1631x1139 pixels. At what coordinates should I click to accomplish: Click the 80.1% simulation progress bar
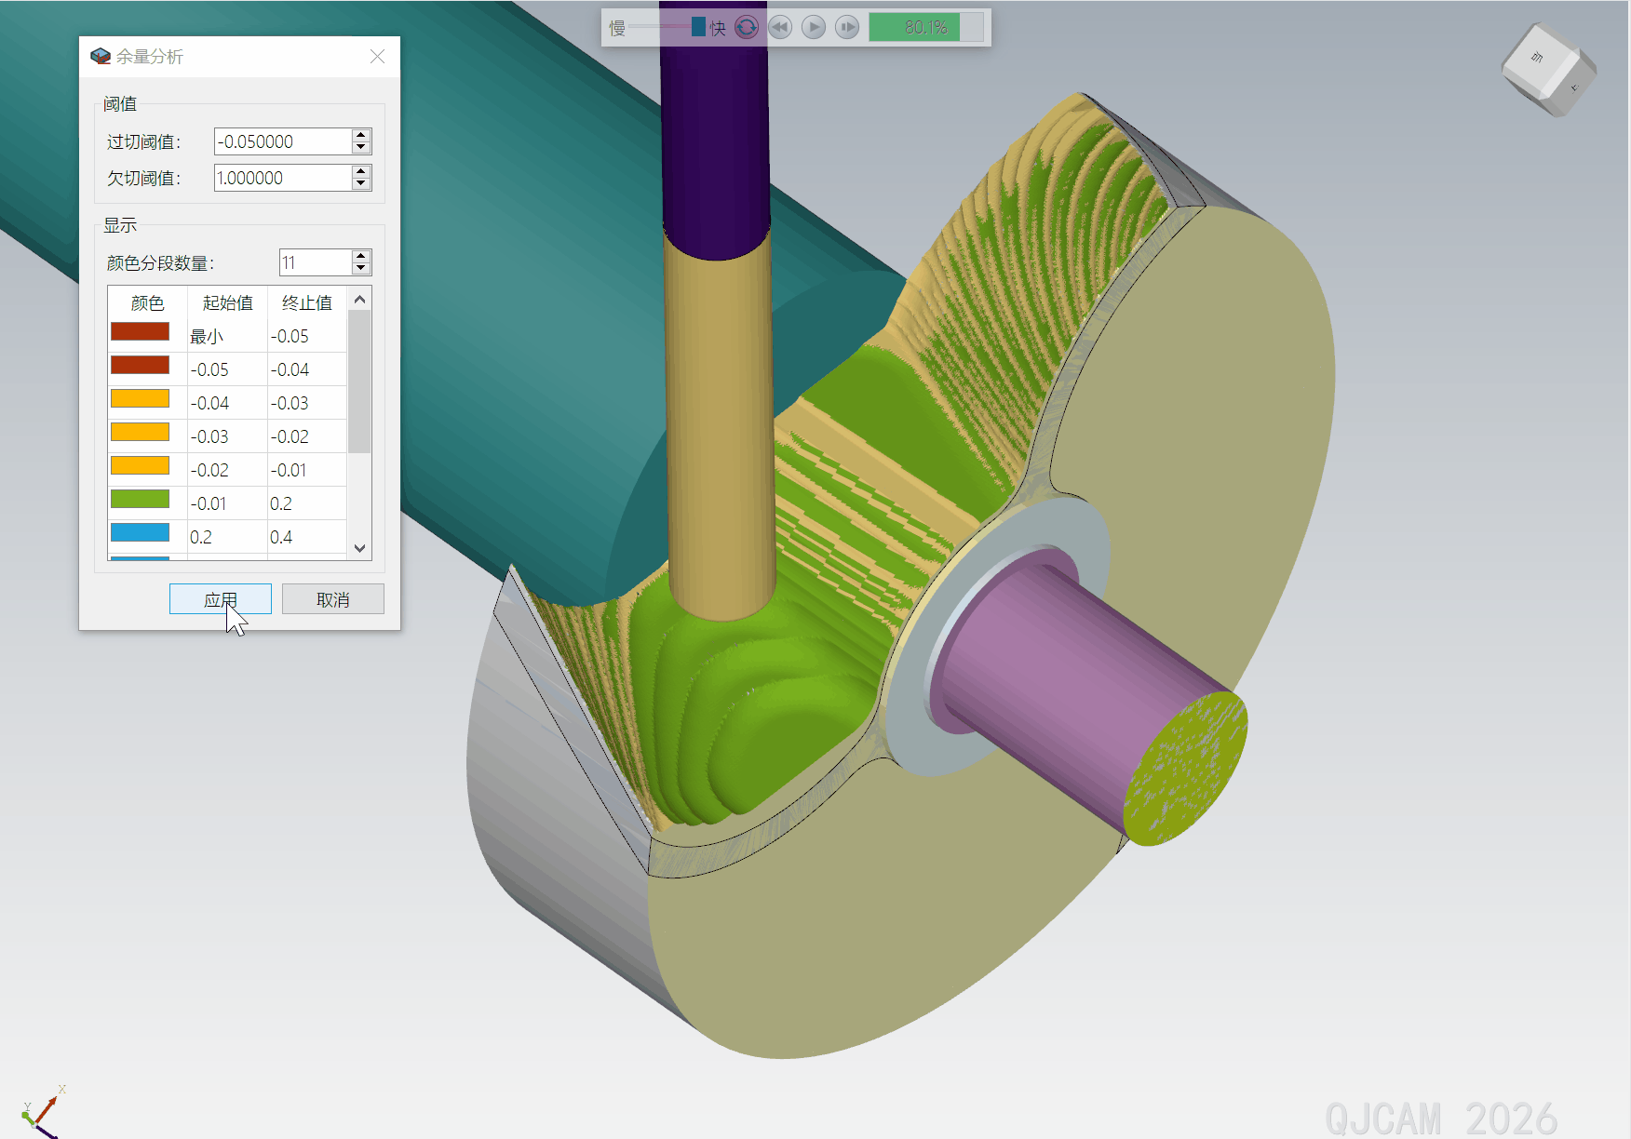point(925,27)
